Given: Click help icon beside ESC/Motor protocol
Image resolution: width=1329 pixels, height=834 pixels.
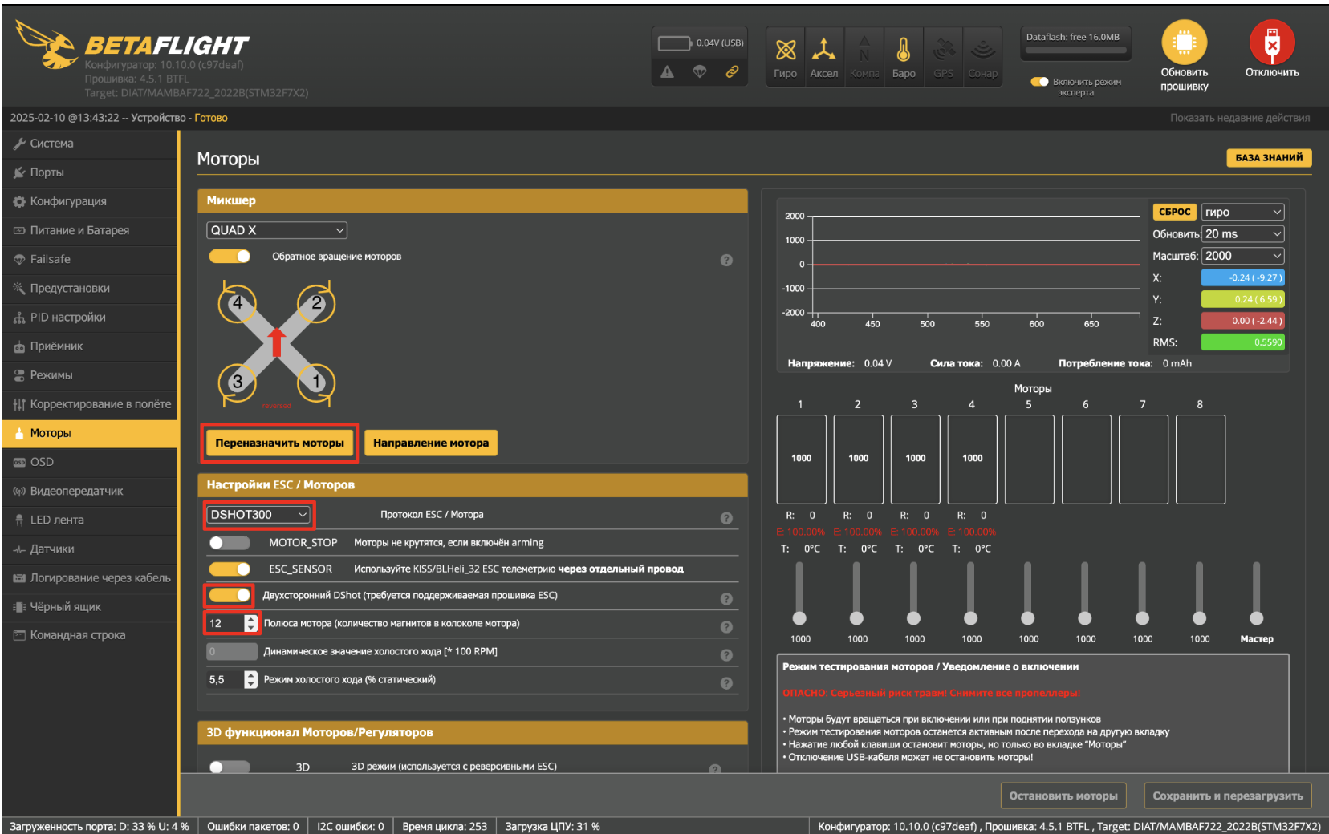Looking at the screenshot, I should tap(726, 518).
